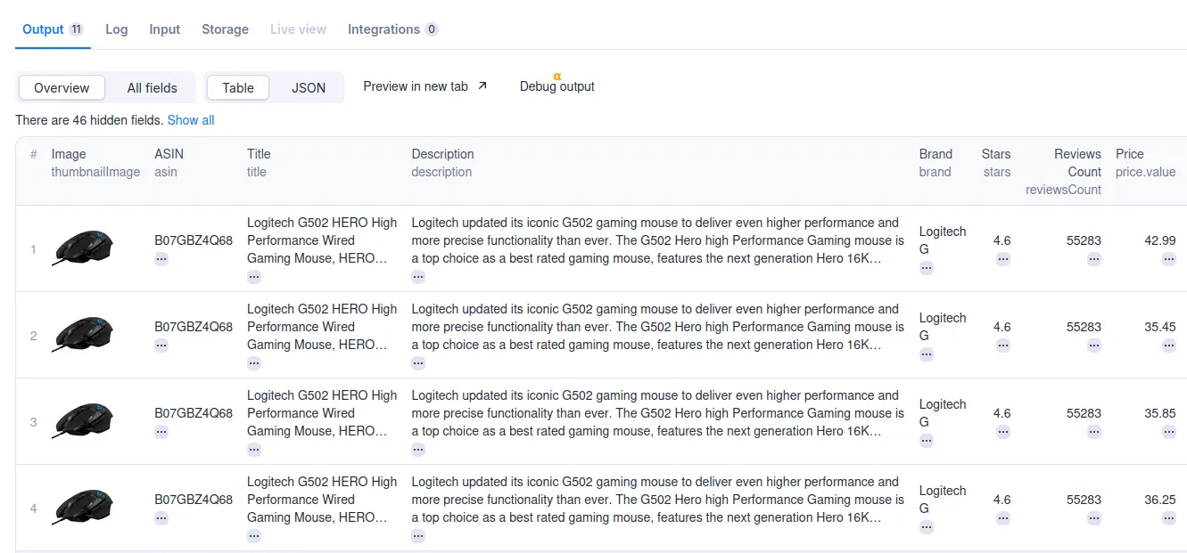Open Debug output

click(x=557, y=86)
